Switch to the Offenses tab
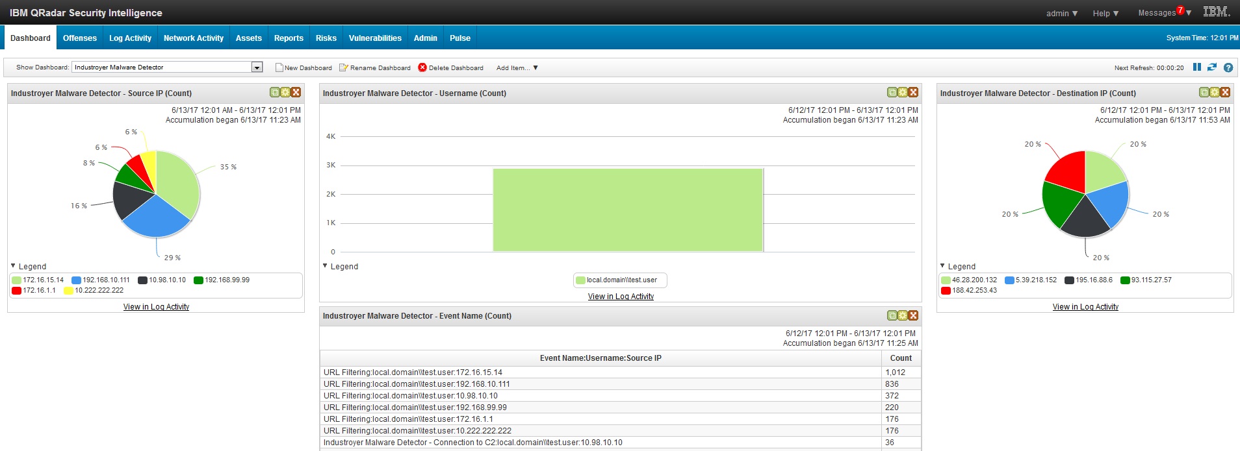 tap(80, 38)
